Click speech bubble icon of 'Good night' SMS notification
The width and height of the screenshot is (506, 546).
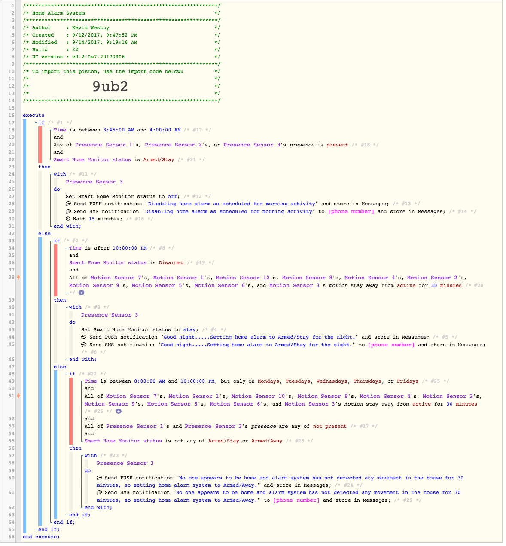[x=84, y=345]
